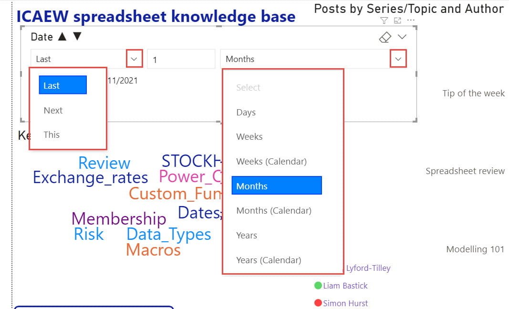
Task: Click 'Macros' keyword in the word cloud
Action: pos(153,249)
